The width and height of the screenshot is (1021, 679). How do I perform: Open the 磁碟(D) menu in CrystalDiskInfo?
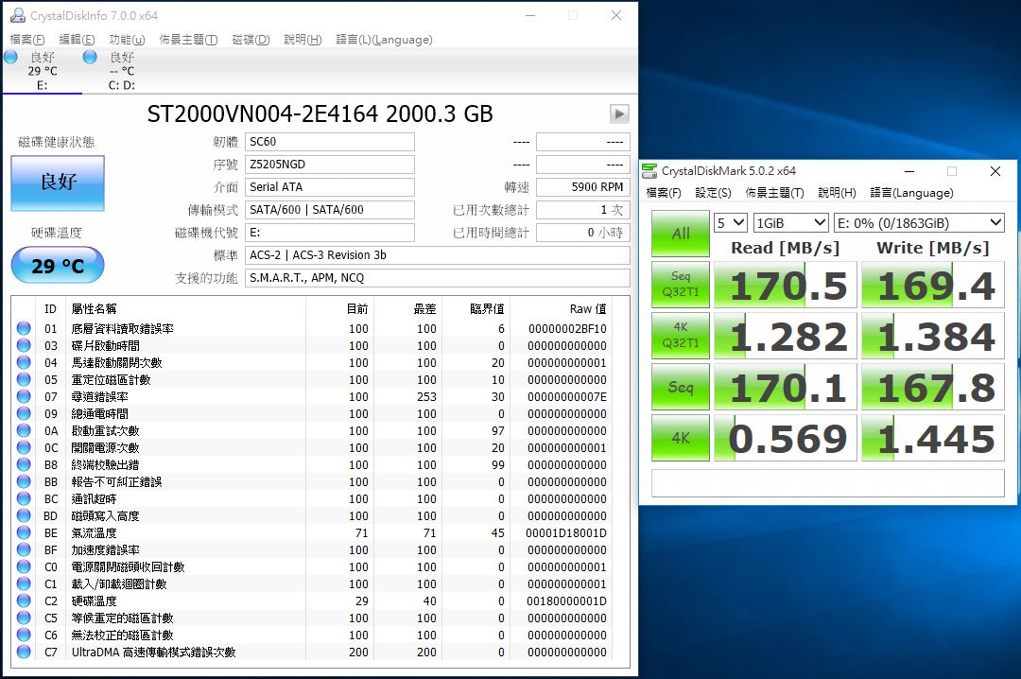click(251, 40)
